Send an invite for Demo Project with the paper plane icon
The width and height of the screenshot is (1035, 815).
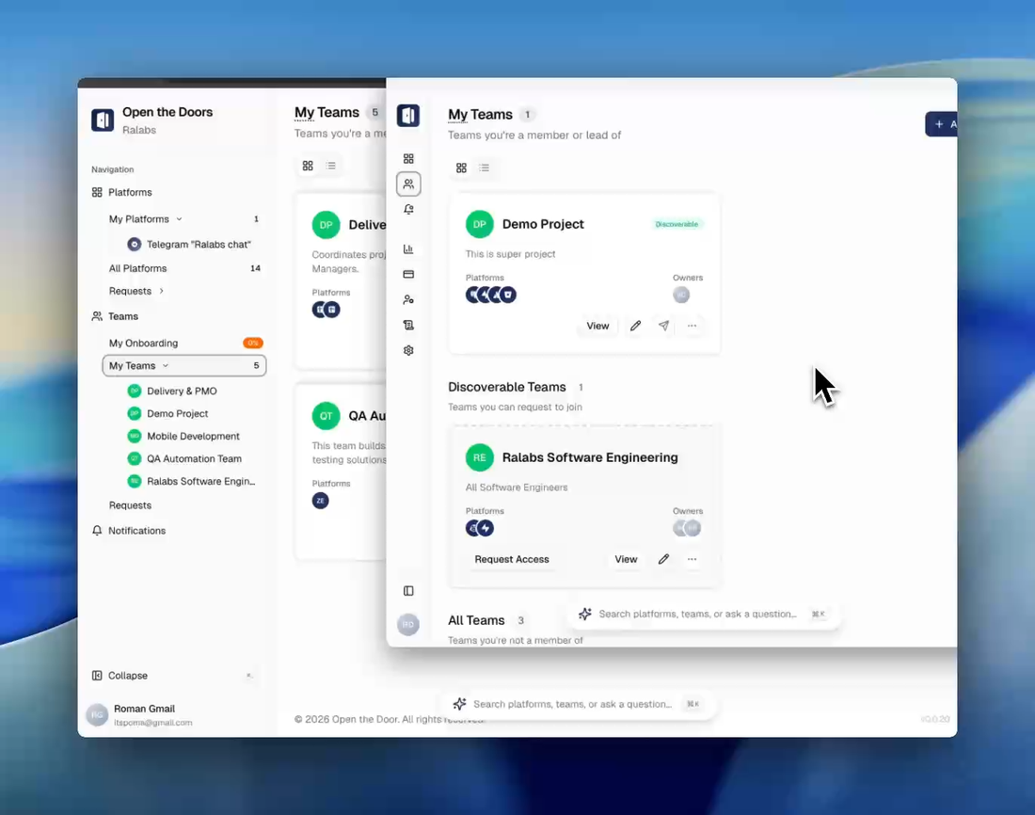(x=664, y=326)
